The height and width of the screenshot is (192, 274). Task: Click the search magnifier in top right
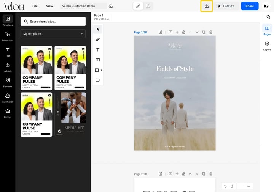(268, 17)
